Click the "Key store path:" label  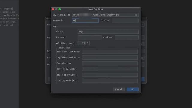(61, 15)
